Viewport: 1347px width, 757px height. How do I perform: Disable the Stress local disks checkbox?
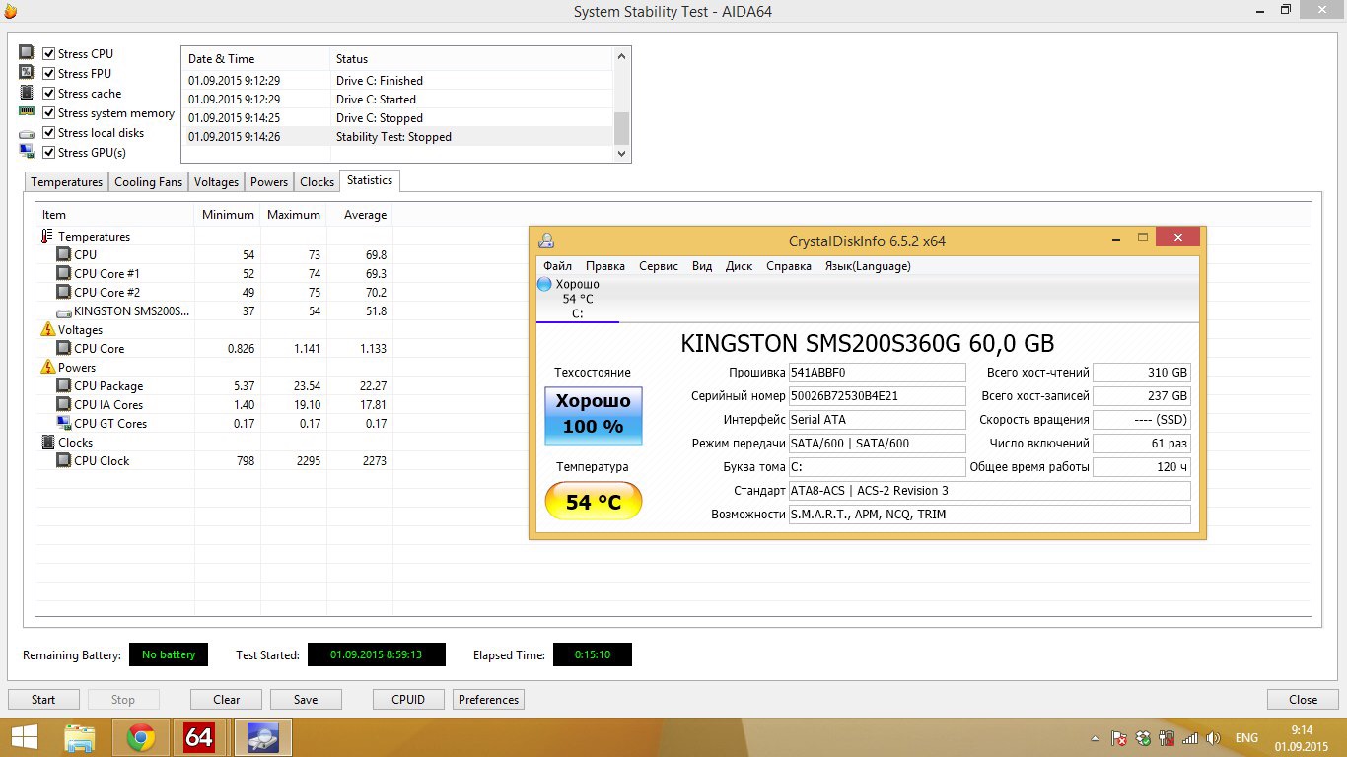[x=48, y=132]
